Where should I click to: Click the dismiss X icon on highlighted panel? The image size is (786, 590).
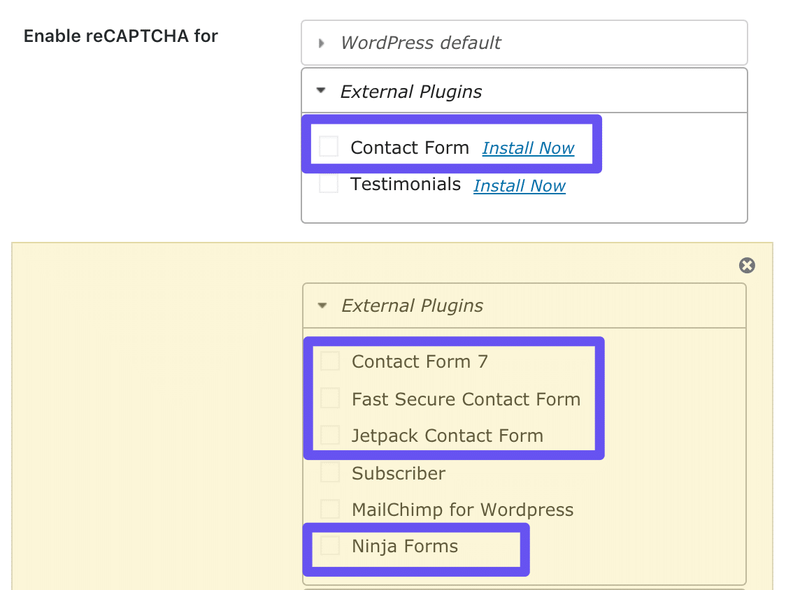click(x=747, y=266)
